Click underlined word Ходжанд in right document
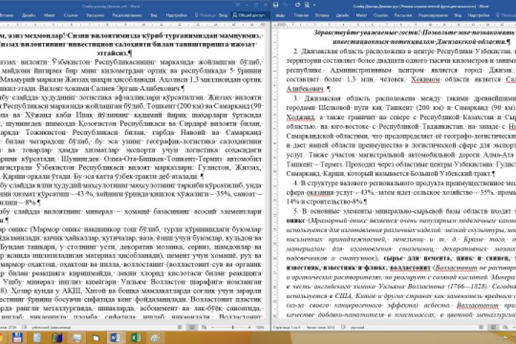The width and height of the screenshot is (516, 344). (300, 118)
